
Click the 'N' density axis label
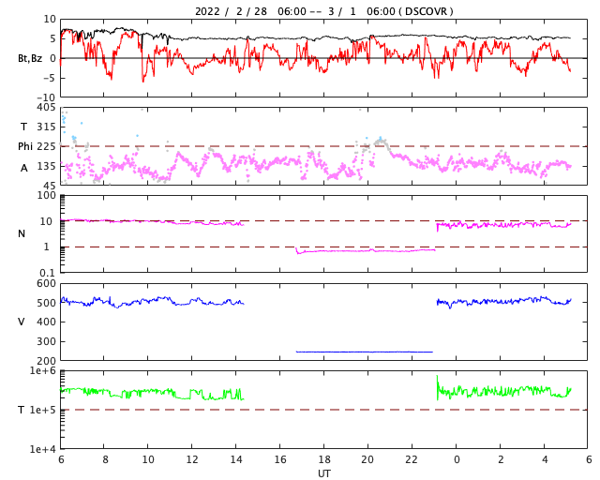[22, 233]
